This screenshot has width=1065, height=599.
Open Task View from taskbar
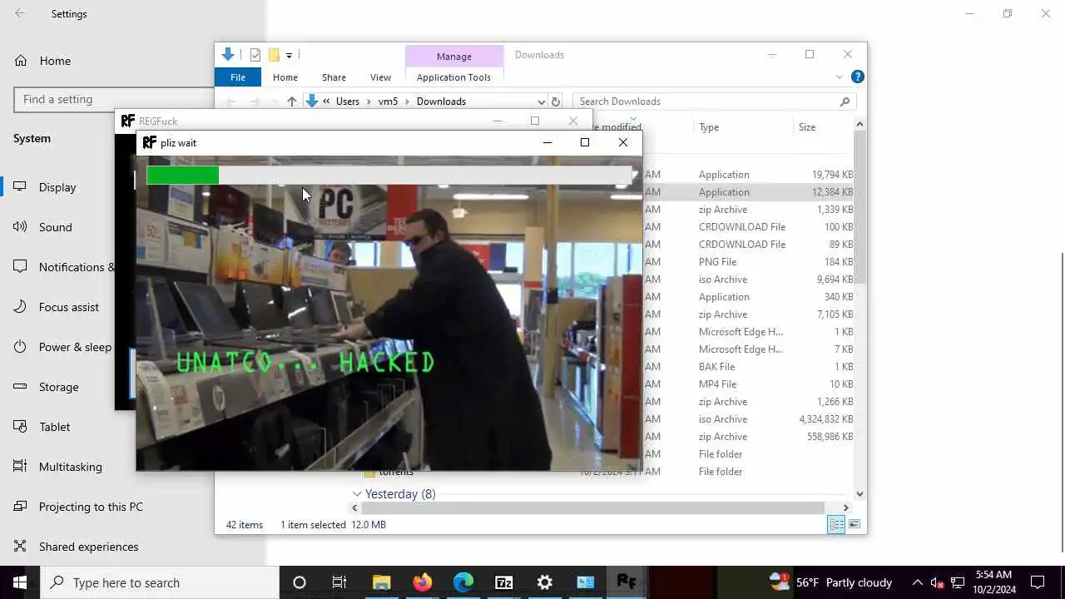(339, 582)
